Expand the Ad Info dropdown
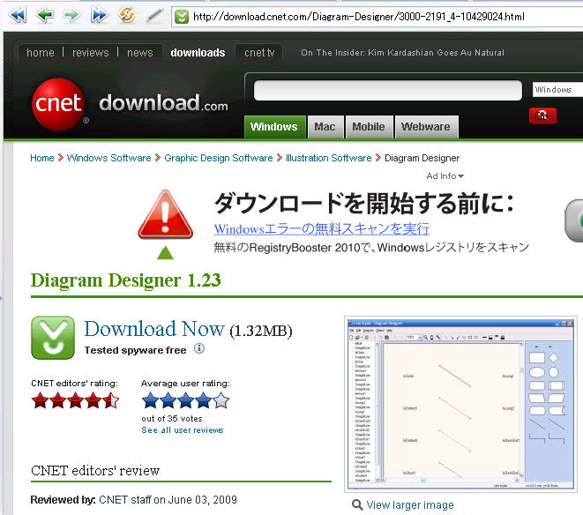This screenshot has width=583, height=515. click(445, 175)
